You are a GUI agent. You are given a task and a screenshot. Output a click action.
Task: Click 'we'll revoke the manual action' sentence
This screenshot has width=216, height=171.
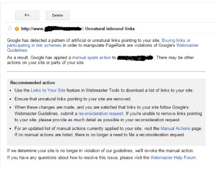tap(164, 150)
